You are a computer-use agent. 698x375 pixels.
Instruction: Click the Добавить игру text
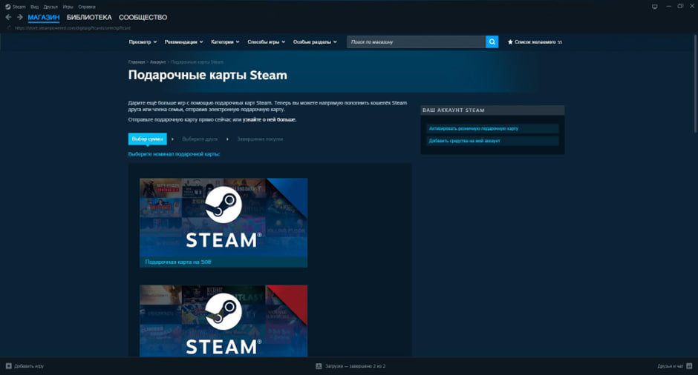(x=29, y=366)
